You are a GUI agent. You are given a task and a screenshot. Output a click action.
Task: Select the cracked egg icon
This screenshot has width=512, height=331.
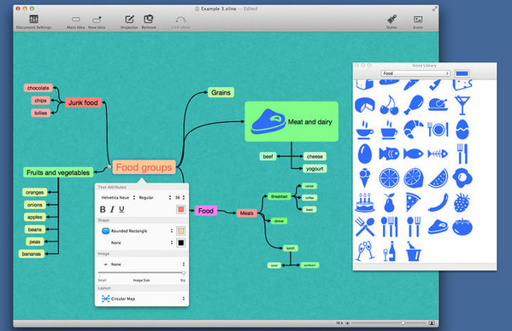pyautogui.click(x=462, y=129)
